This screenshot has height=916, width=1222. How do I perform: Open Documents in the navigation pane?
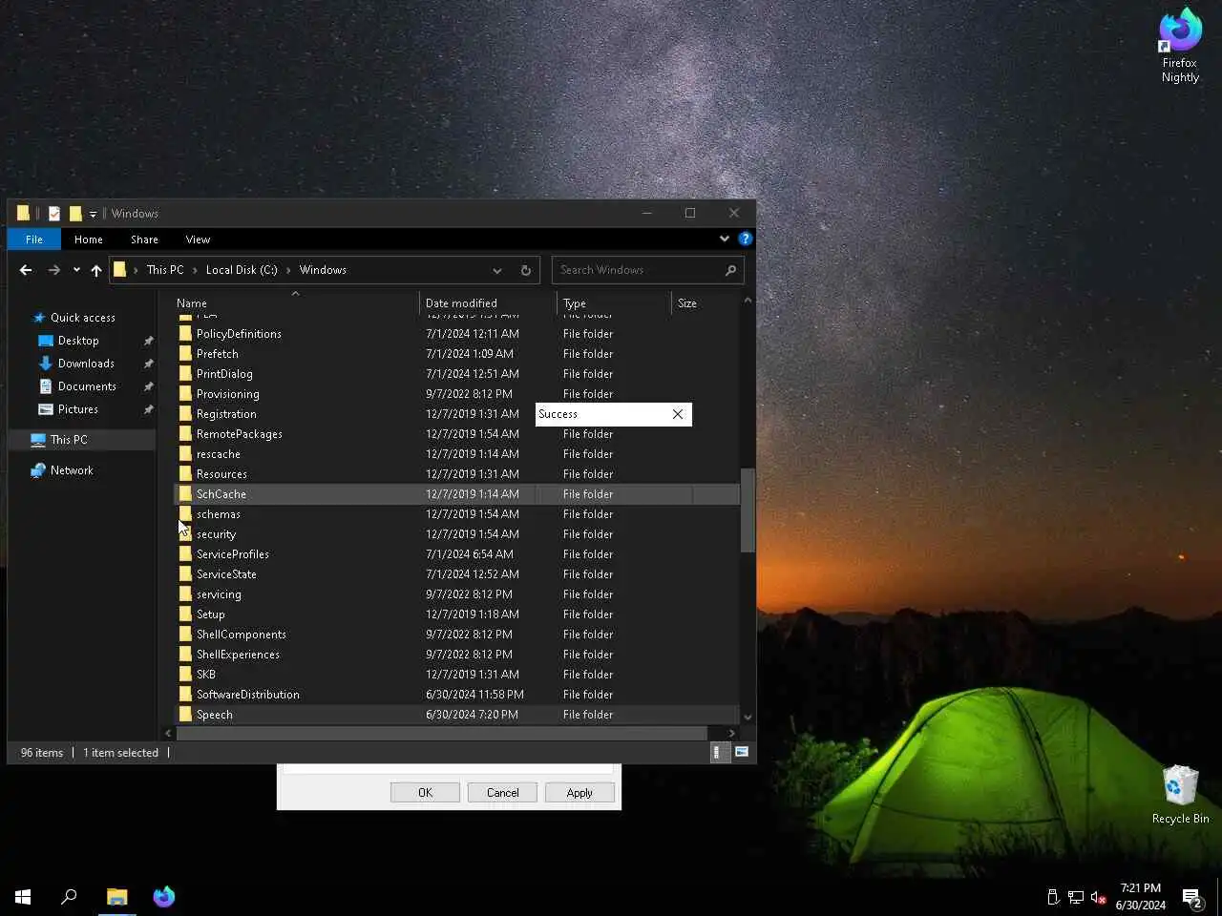pyautogui.click(x=87, y=386)
